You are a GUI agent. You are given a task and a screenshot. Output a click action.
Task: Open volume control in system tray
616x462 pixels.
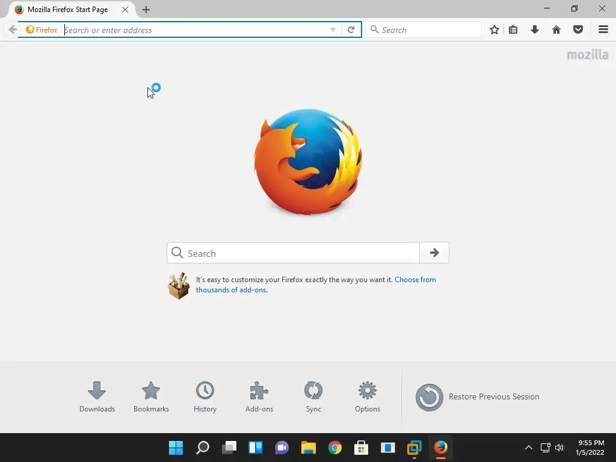click(559, 448)
